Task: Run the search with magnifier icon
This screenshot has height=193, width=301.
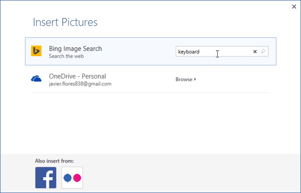Action: (263, 51)
